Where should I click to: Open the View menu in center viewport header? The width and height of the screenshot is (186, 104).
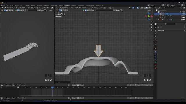point(72,8)
